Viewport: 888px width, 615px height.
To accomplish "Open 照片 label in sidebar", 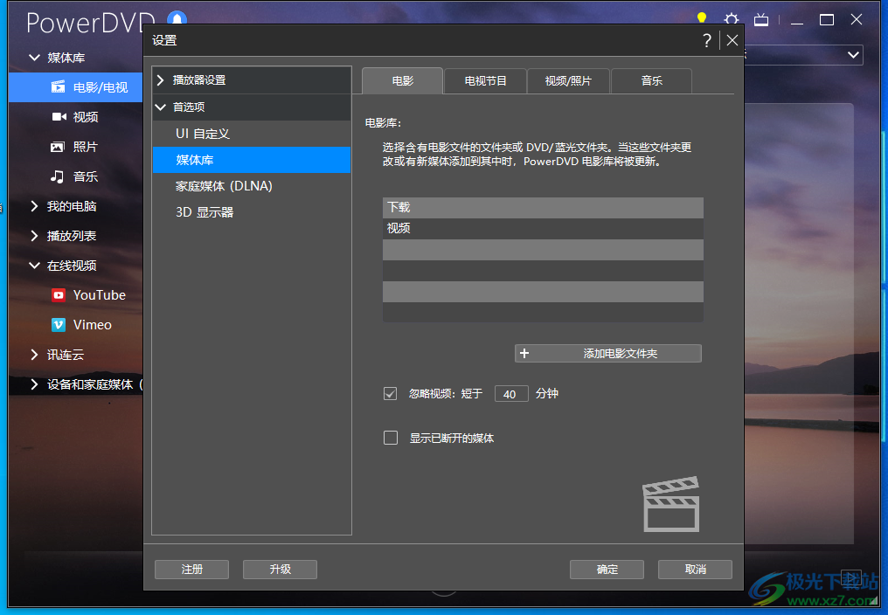I will point(86,147).
